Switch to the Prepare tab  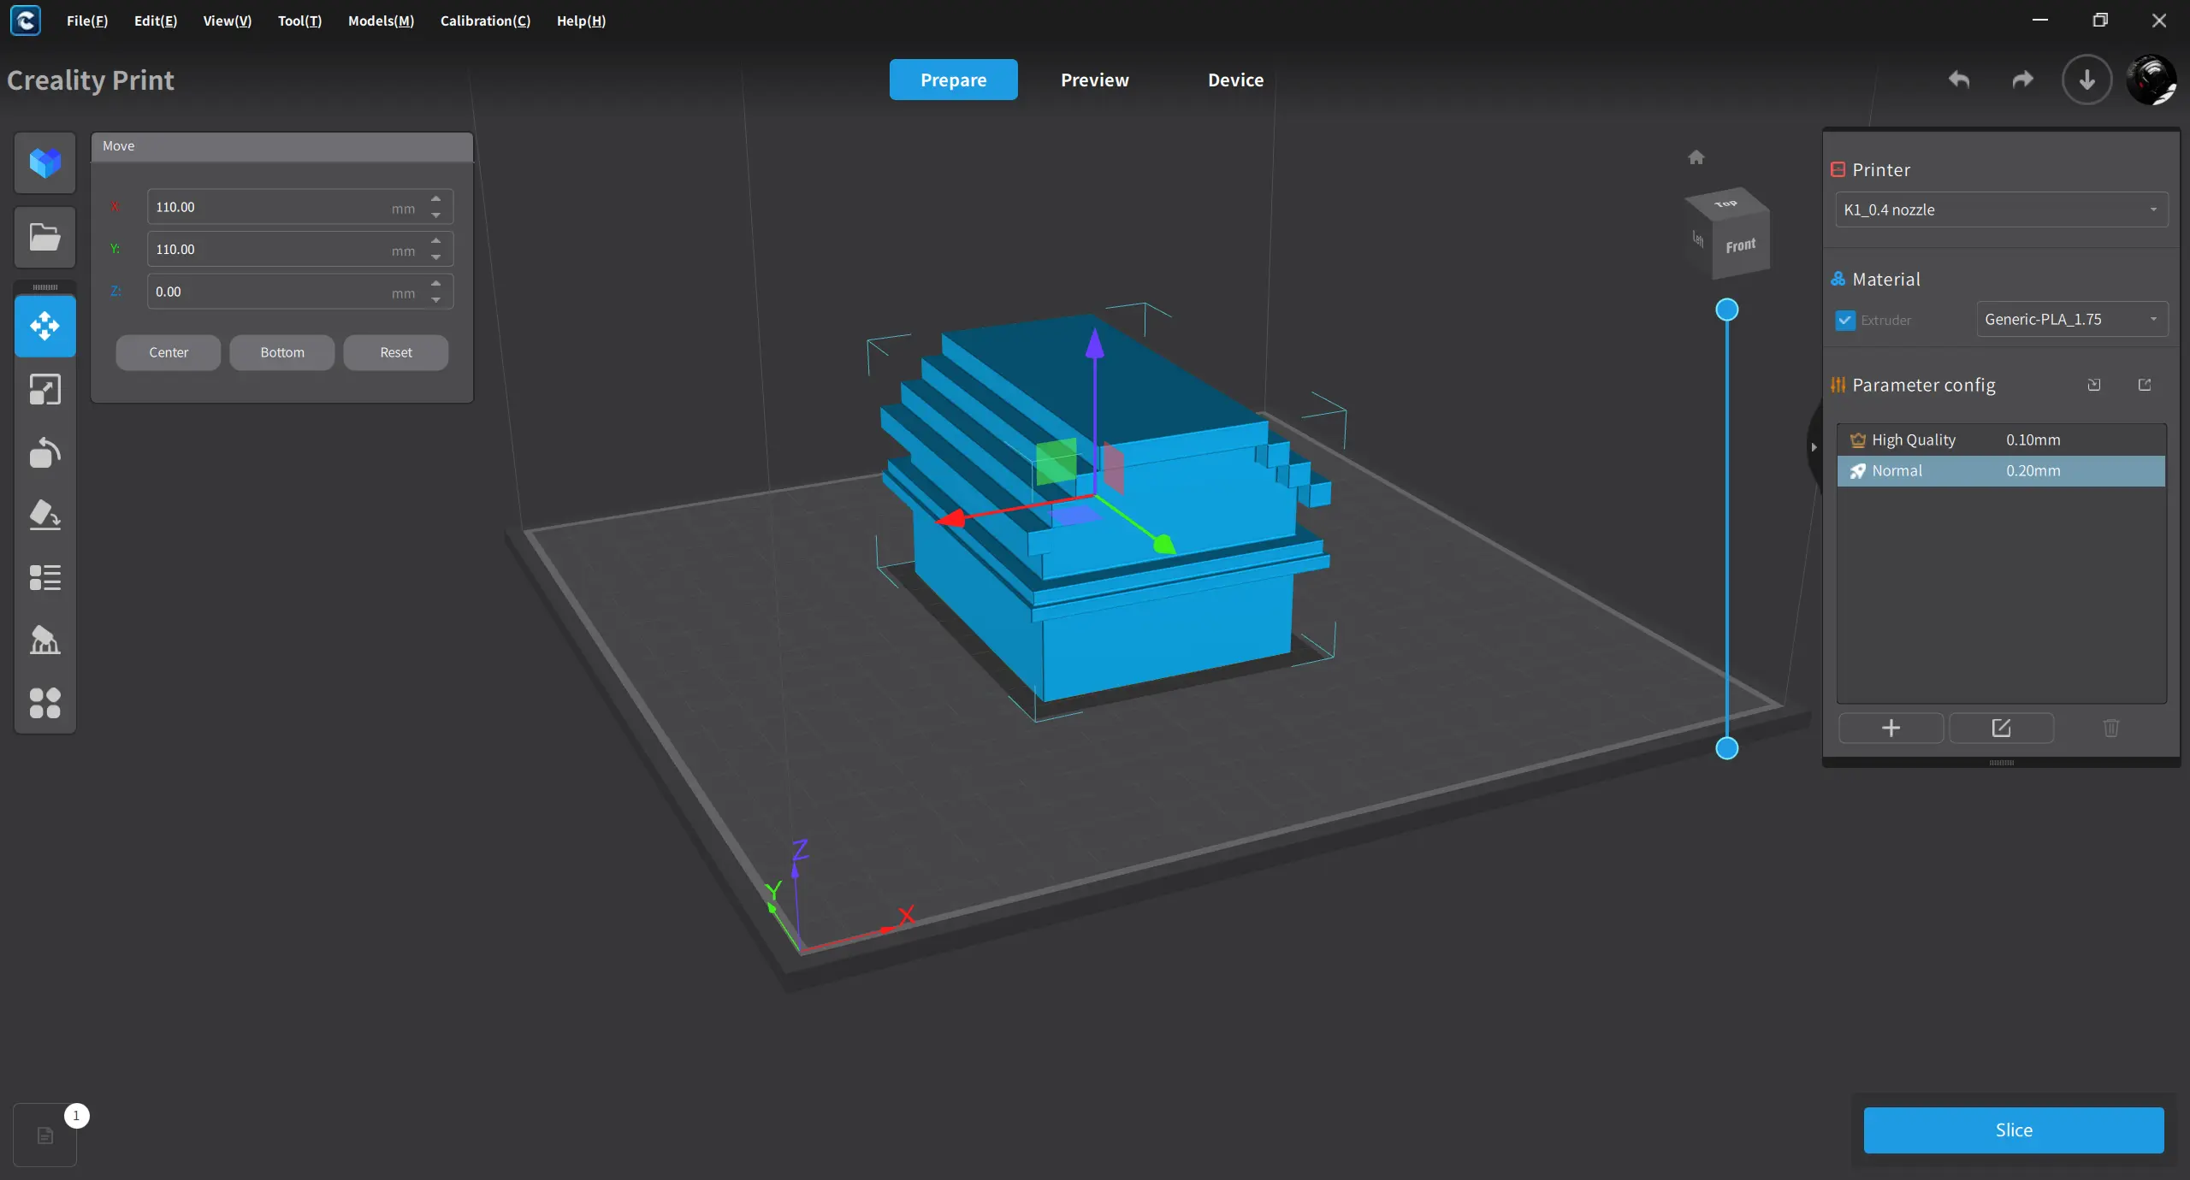[x=953, y=80]
